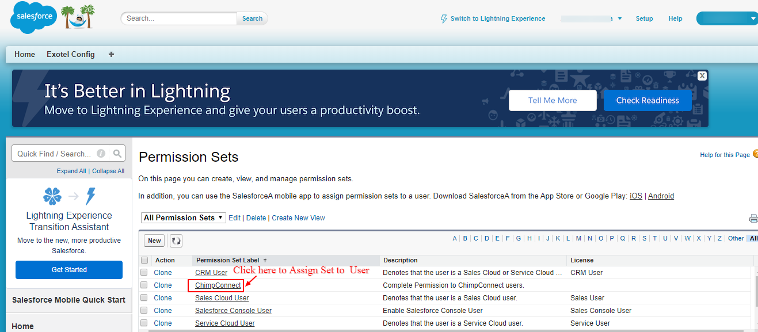Select the ChimpConnect row checkbox

point(144,285)
